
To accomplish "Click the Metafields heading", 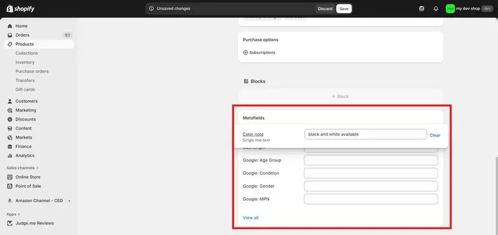I will [x=254, y=118].
